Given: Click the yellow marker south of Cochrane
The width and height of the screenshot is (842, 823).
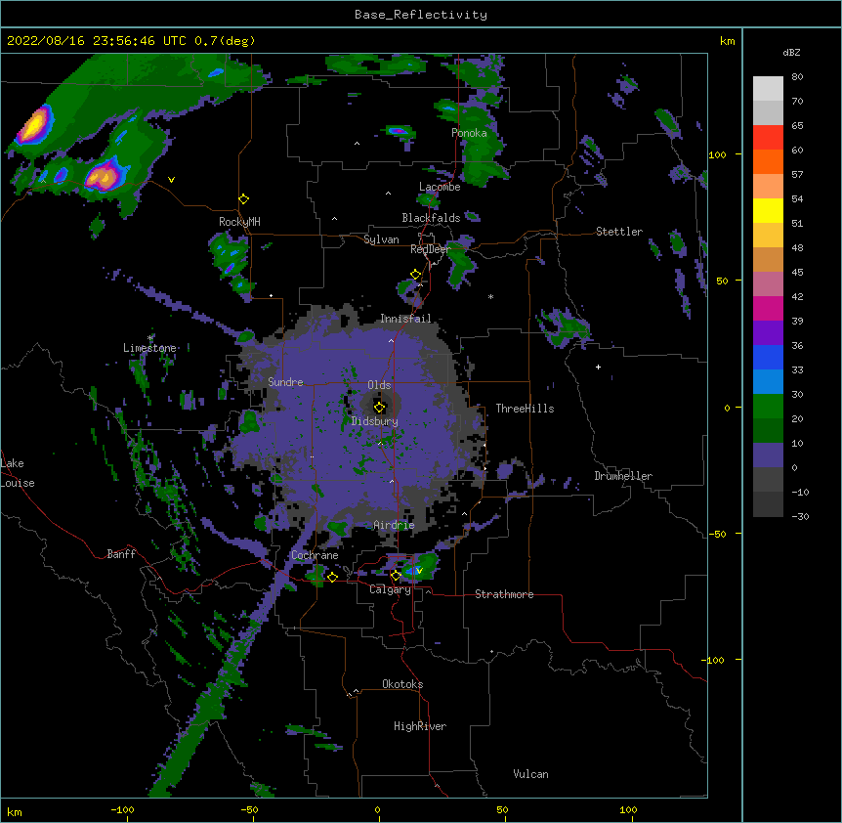Looking at the screenshot, I should (x=332, y=577).
